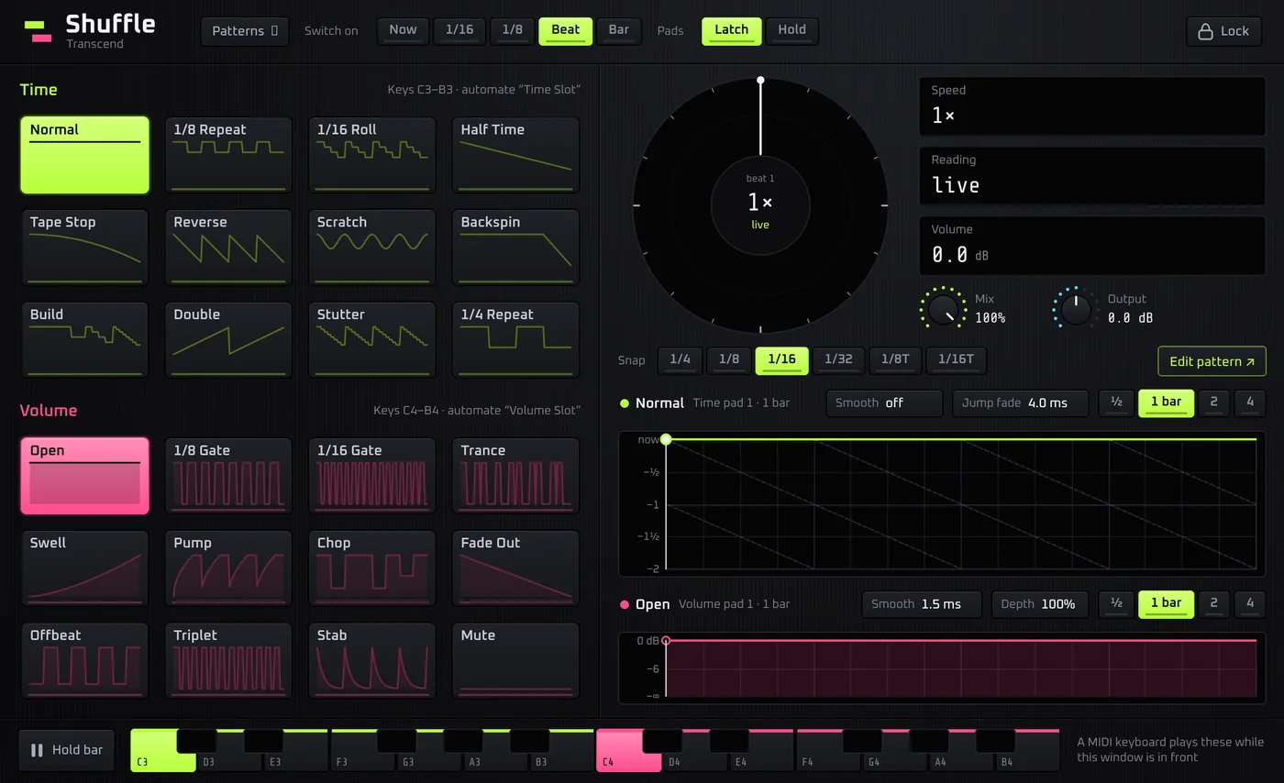Set Switch on to Now
1284x783 pixels.
403,30
